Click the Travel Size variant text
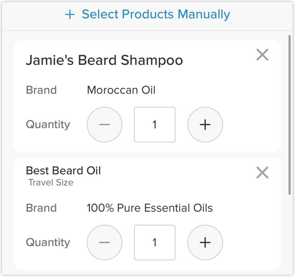This screenshot has height=277, width=295. pyautogui.click(x=51, y=183)
